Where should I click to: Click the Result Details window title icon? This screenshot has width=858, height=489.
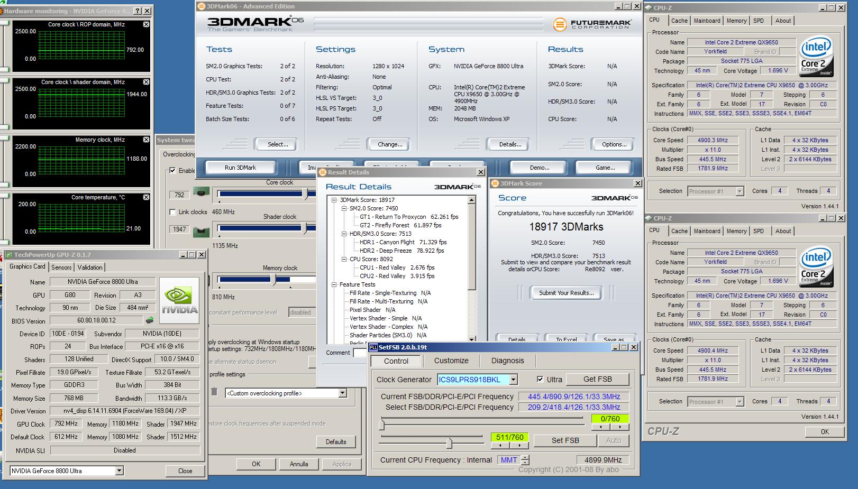323,172
